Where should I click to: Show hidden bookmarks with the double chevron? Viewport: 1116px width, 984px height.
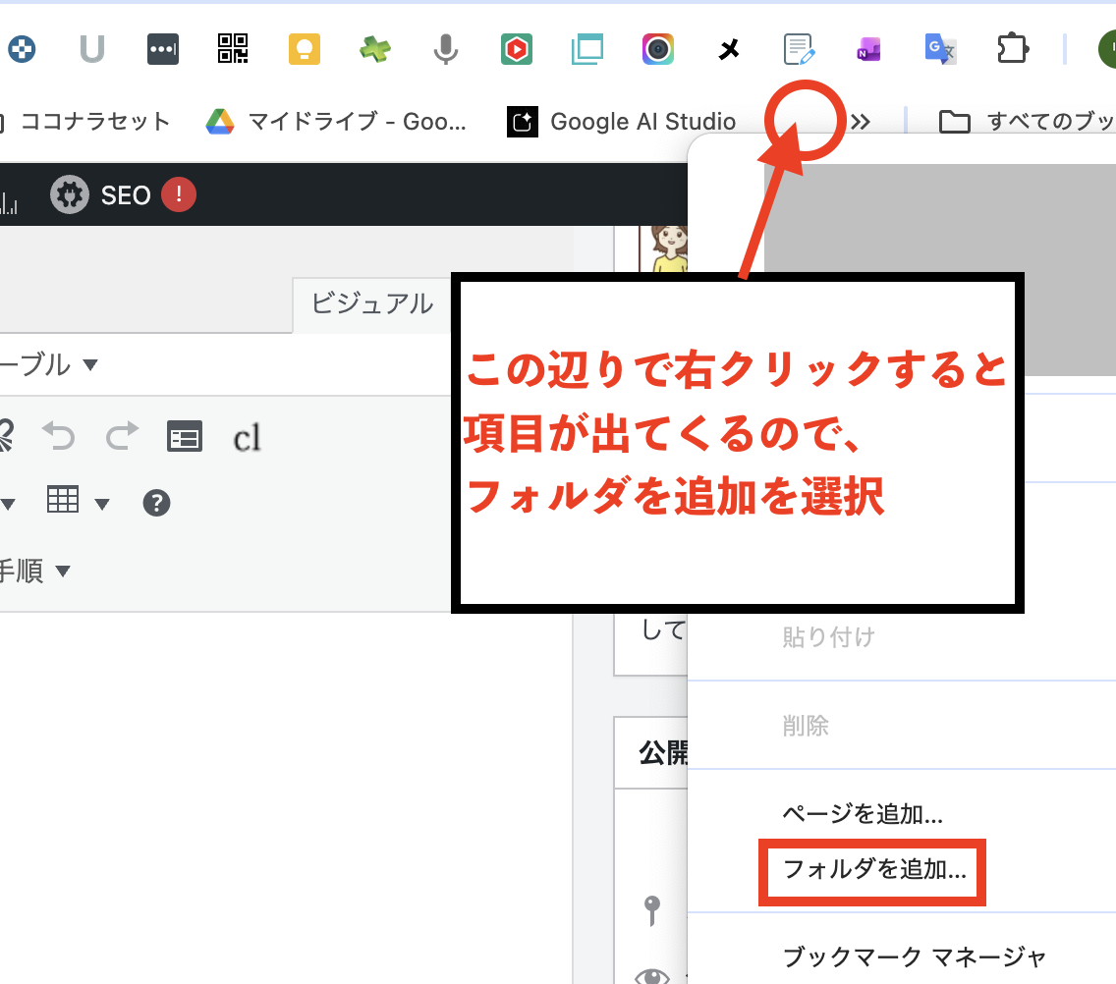[861, 122]
